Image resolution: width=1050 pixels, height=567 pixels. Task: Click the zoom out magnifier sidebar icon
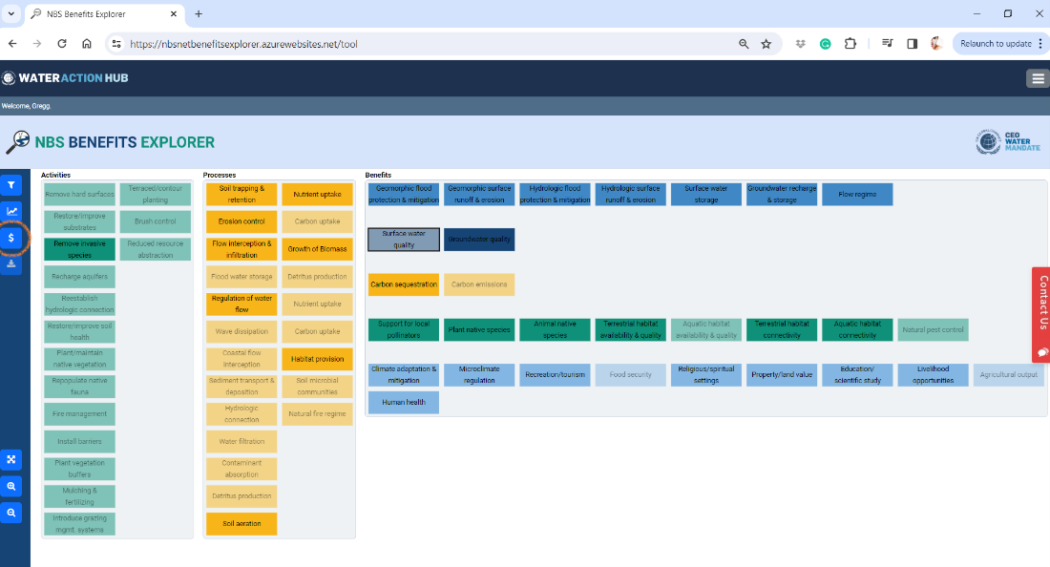point(11,513)
